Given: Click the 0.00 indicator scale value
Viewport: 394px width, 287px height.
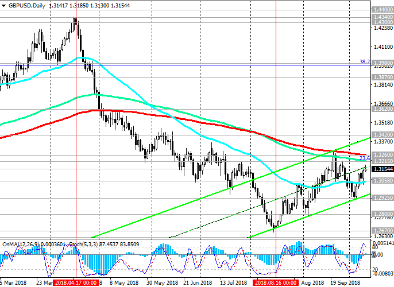Looking at the screenshot, I should pos(378,255).
